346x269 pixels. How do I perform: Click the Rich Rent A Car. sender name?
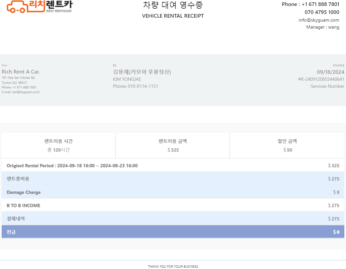21,72
